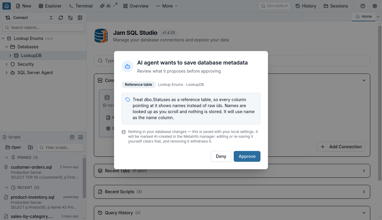Click the Reference table badge
This screenshot has width=382, height=220.
[x=138, y=85]
